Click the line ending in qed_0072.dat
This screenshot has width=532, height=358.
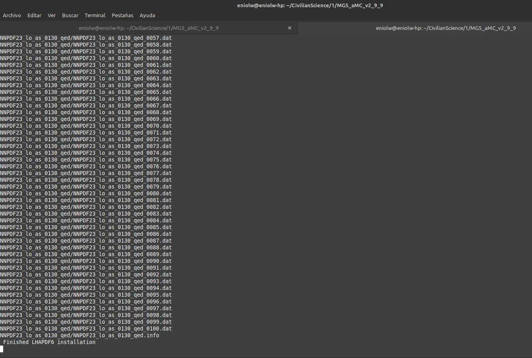86,139
